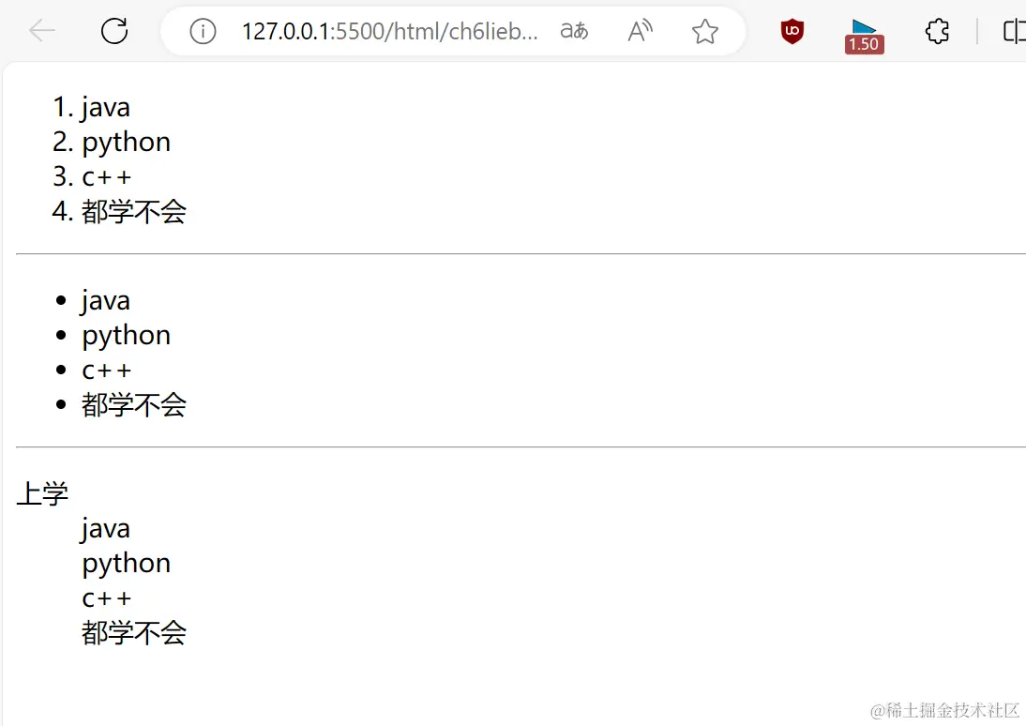This screenshot has width=1026, height=726.
Task: Click the '上学' definition term
Action: click(42, 493)
